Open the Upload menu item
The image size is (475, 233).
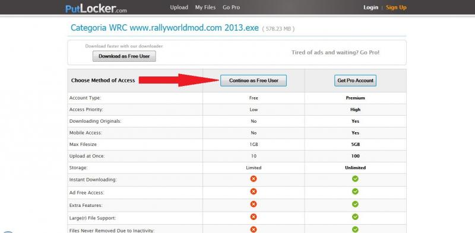(x=179, y=8)
